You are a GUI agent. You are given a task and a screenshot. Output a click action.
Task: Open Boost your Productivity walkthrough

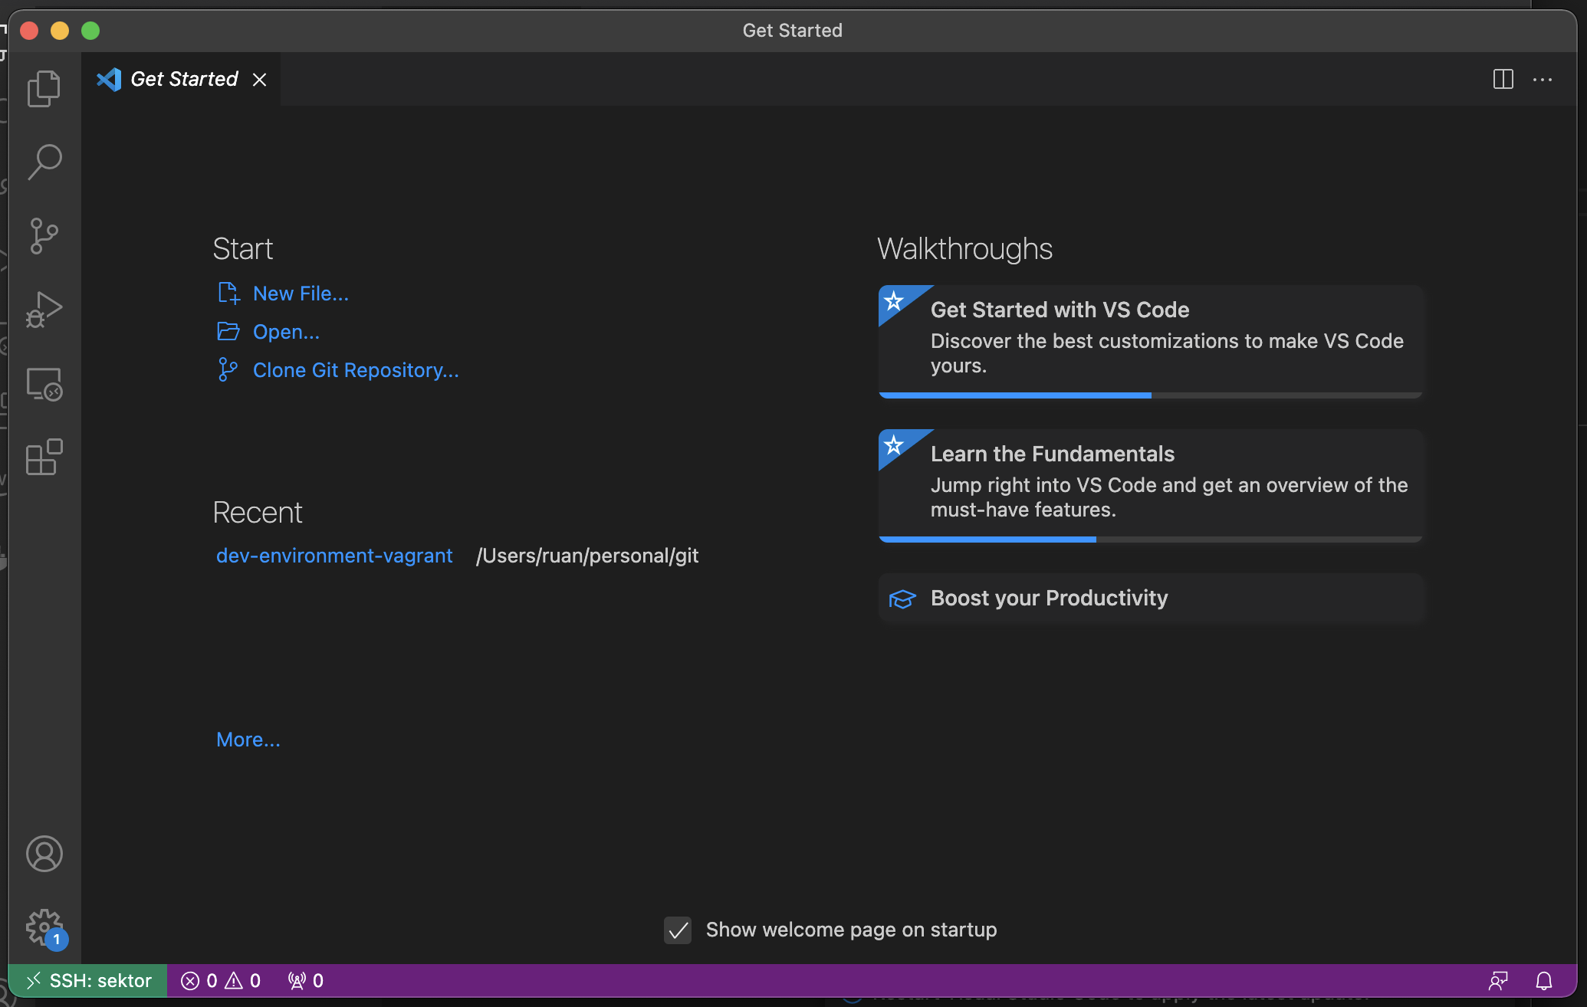coord(1150,598)
